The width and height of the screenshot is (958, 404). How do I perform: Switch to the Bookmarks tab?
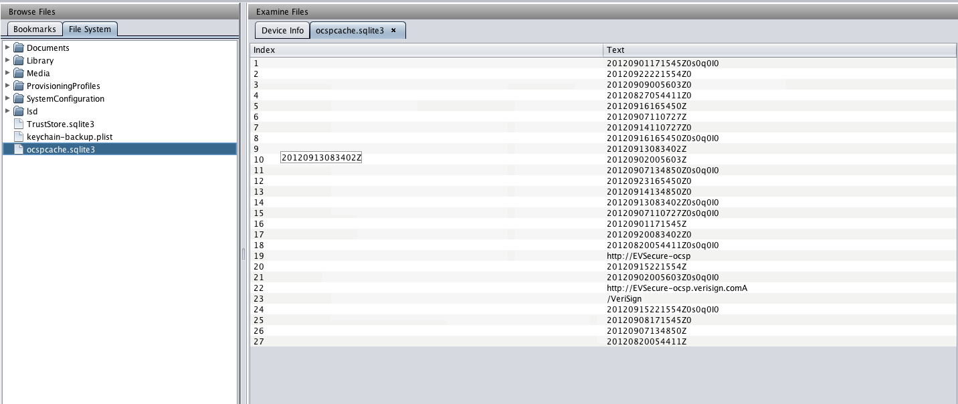pos(35,29)
